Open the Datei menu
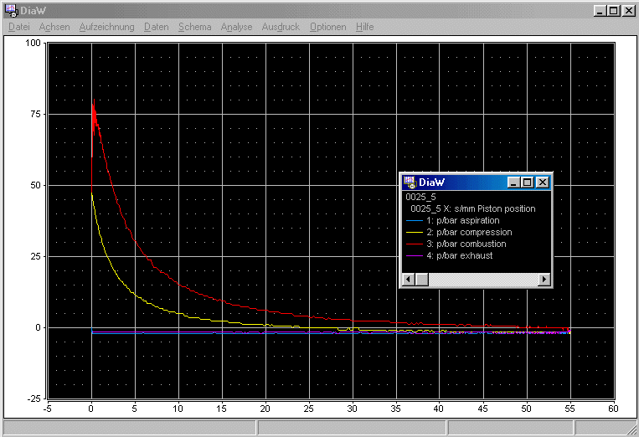This screenshot has width=639, height=437. pos(18,27)
